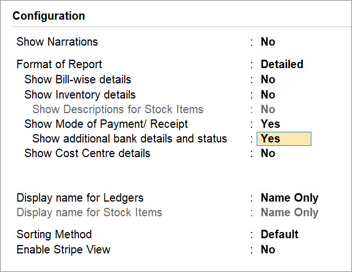Click the greyed Show Descriptions for Stock Items label
Screen dimensions: 352x272
118,110
